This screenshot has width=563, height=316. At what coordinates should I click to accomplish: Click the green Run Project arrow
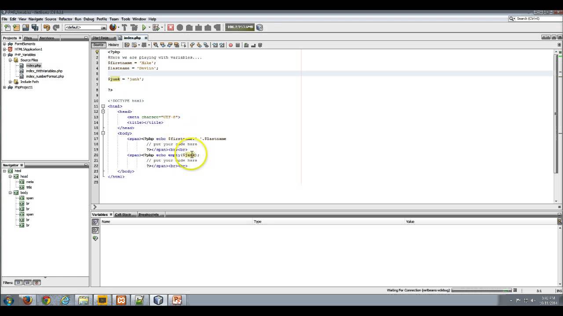tap(144, 27)
